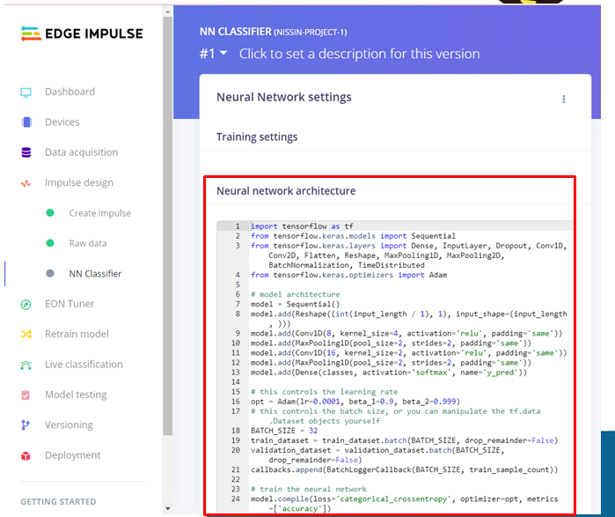This screenshot has width=615, height=517.
Task: Click the model.compile line 24
Action: coord(404,504)
